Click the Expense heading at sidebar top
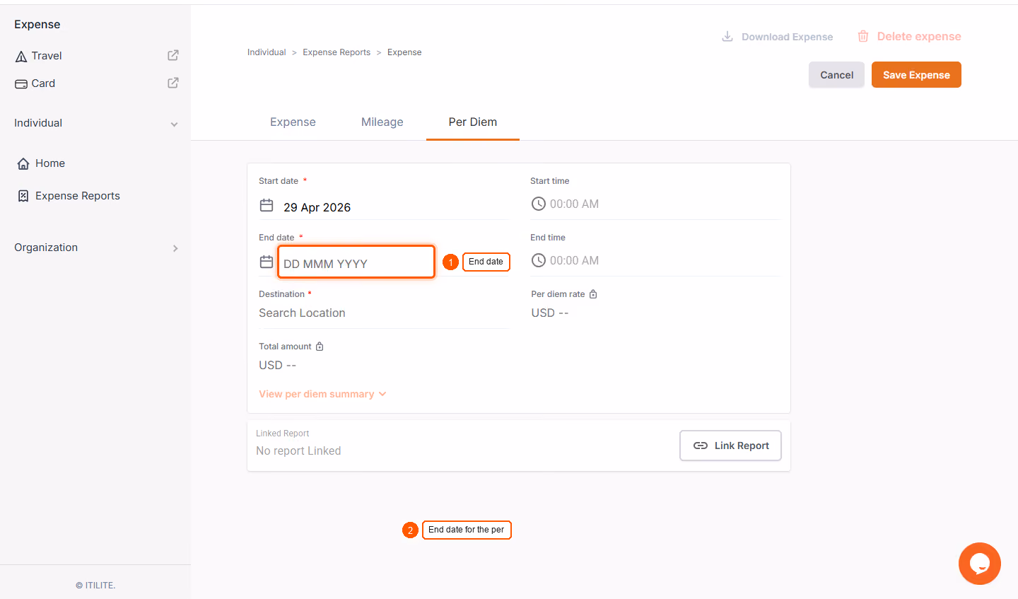This screenshot has width=1018, height=599. click(37, 25)
